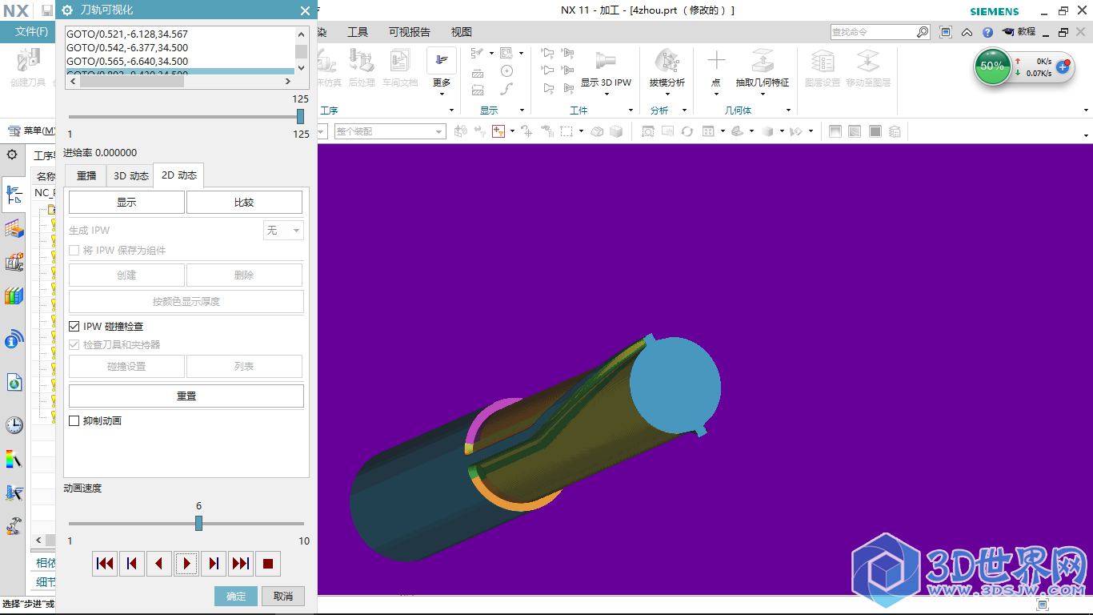The width and height of the screenshot is (1093, 615).
Task: Click the 拔模分析 draft analysis icon
Action: (667, 61)
